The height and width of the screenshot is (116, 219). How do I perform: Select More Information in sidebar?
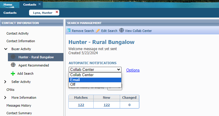pyautogui.click(x=24, y=98)
